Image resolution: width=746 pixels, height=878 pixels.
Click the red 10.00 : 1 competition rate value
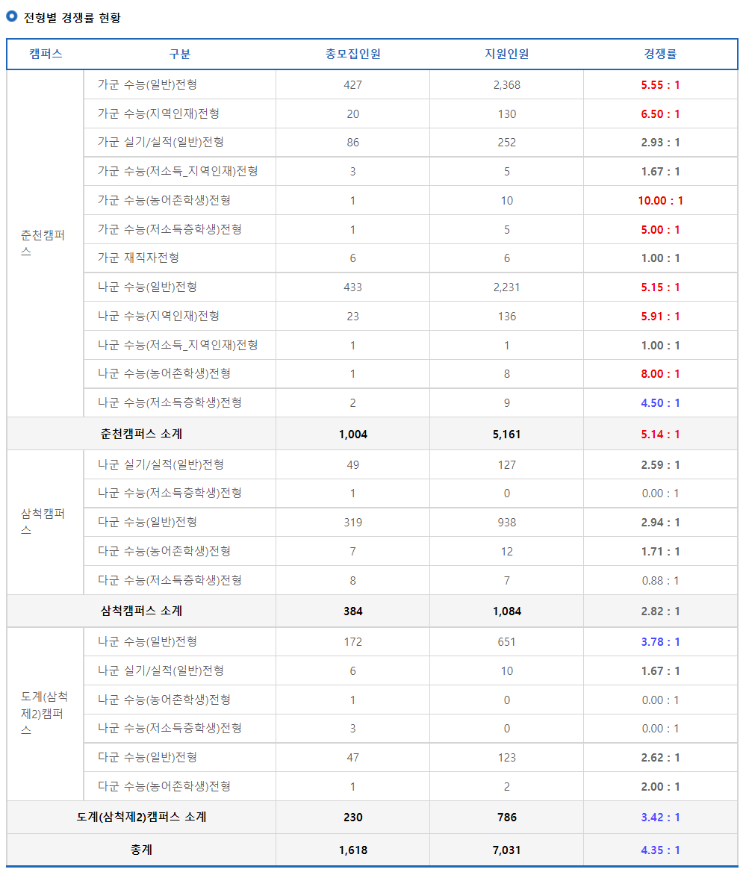point(660,200)
